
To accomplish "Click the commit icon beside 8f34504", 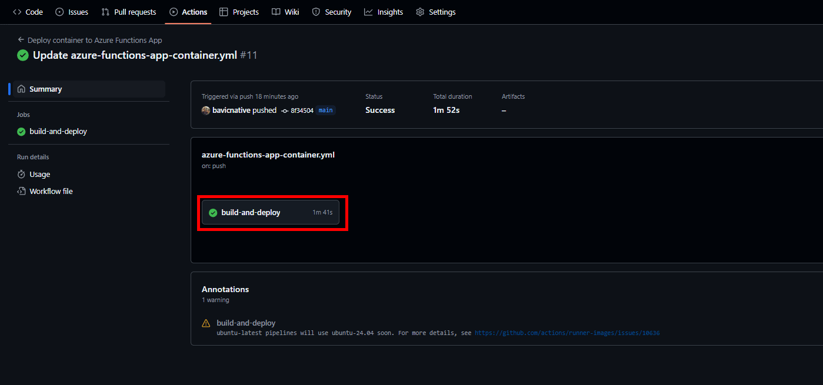I will (285, 111).
